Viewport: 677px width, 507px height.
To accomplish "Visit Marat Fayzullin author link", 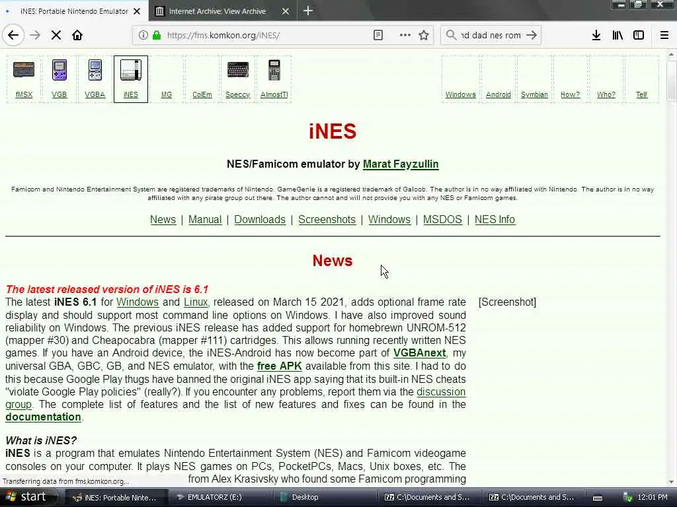I will (401, 164).
